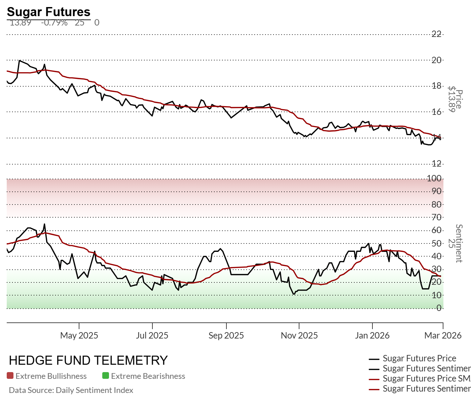The height and width of the screenshot is (403, 471).
Task: Click the rotated Sentiment 25 axis label
Action: [x=455, y=243]
